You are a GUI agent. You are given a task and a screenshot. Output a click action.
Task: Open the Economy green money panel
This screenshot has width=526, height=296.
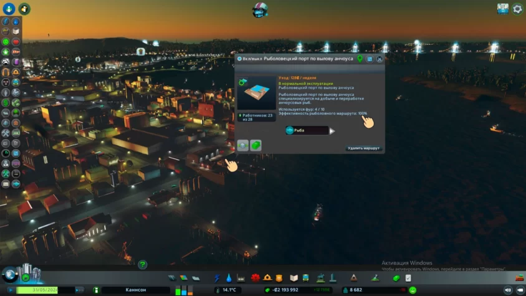click(x=396, y=278)
